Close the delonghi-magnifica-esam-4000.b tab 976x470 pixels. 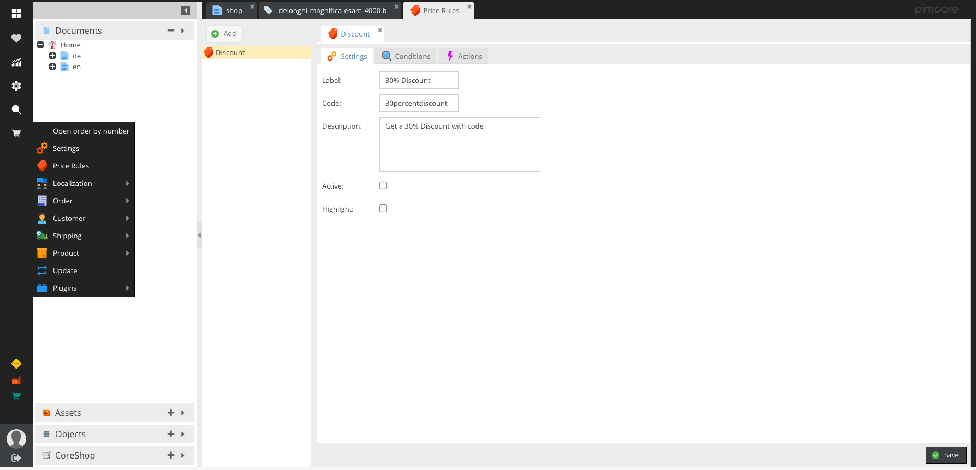(397, 7)
